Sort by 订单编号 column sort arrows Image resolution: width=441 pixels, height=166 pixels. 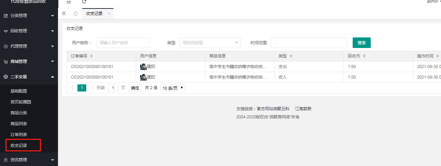(x=91, y=56)
